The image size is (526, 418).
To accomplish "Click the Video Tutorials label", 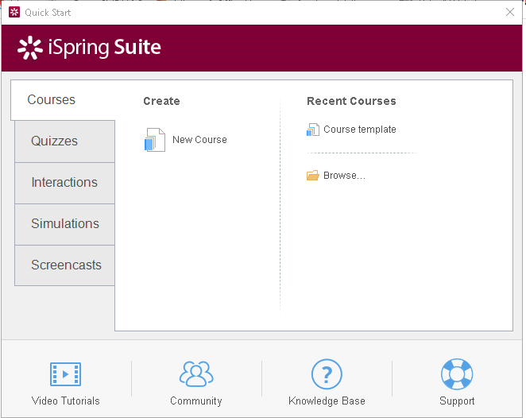I will pos(65,401).
